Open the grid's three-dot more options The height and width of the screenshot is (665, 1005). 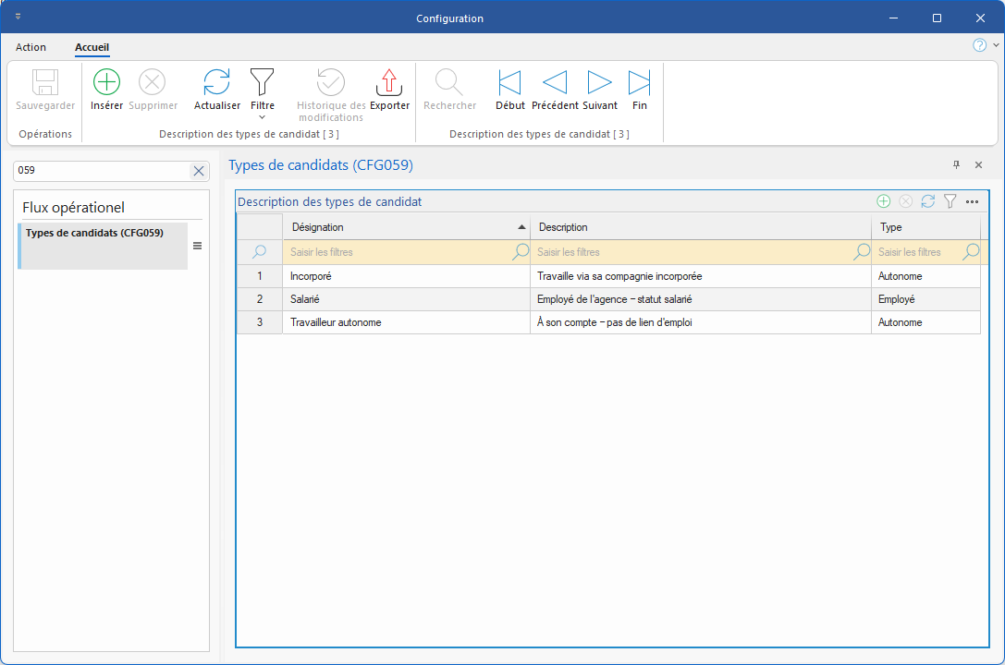(973, 201)
